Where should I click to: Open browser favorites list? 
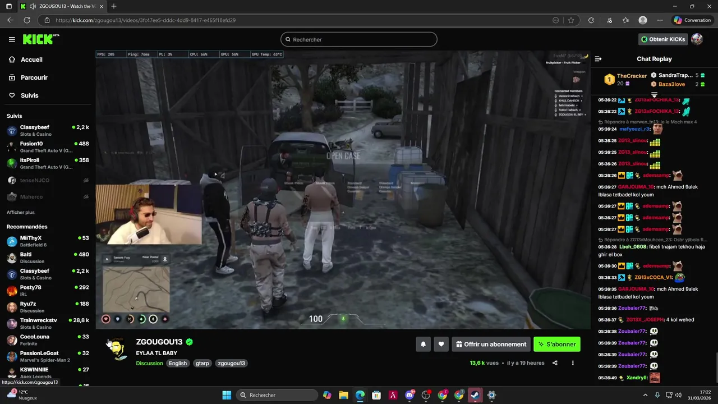625,20
